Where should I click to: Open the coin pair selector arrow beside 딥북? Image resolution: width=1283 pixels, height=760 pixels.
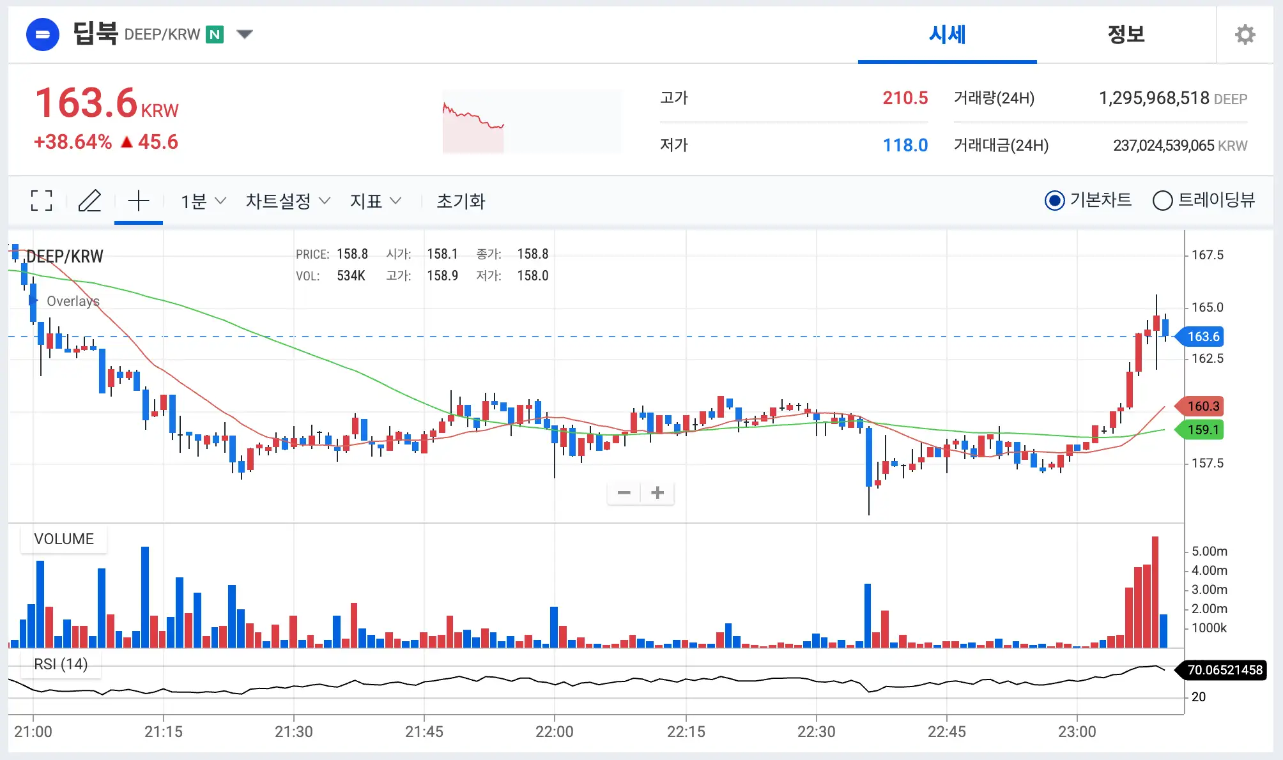tap(245, 34)
